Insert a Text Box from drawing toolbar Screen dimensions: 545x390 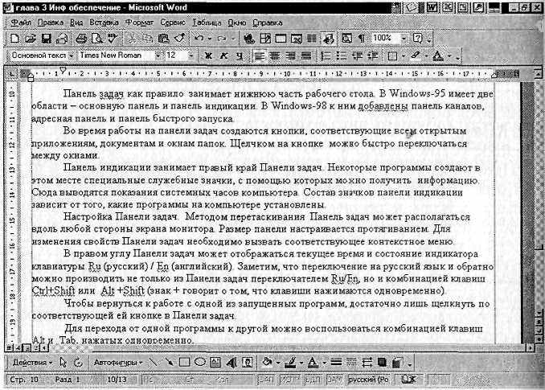click(x=215, y=362)
